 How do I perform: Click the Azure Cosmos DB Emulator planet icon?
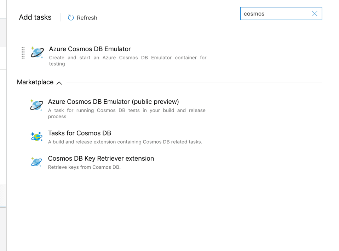click(x=37, y=52)
